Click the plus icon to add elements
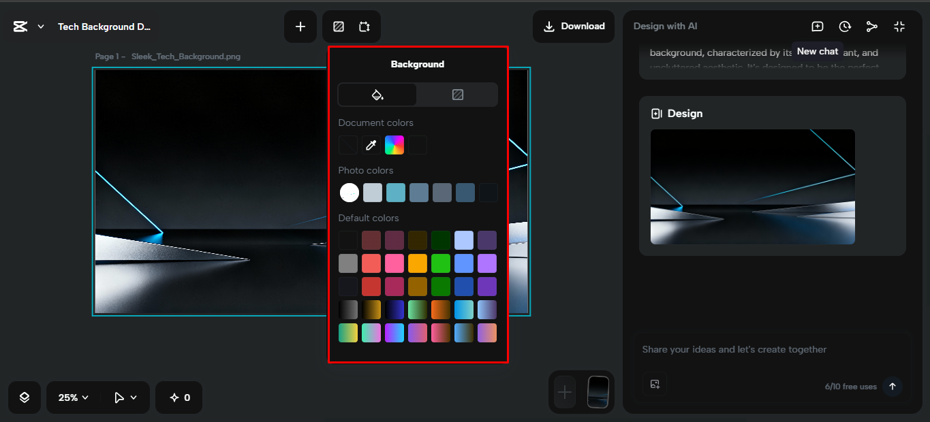 pos(300,26)
